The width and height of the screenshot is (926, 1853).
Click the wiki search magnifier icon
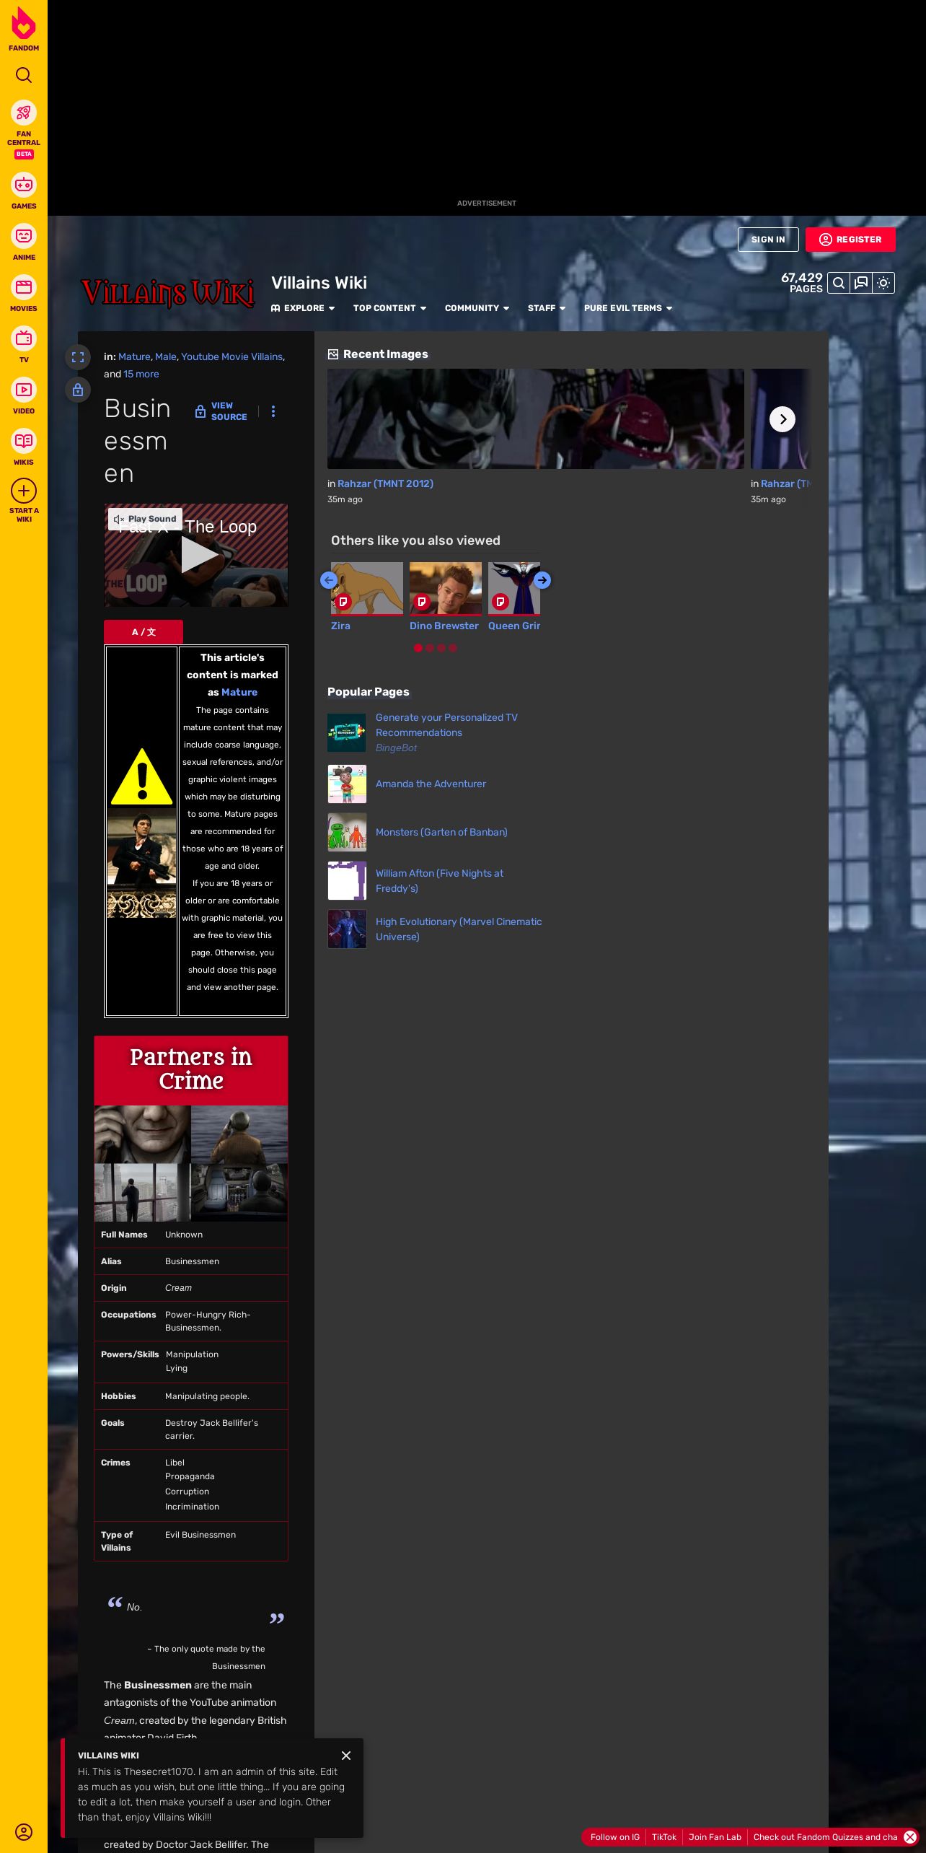[x=839, y=283]
